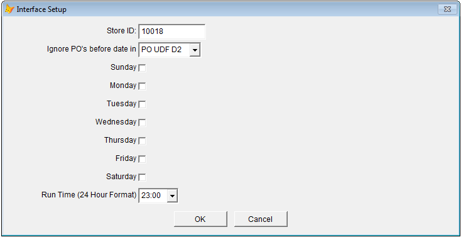The height and width of the screenshot is (237, 461).
Task: Expand the Run Time dropdown arrow
Action: pos(172,196)
